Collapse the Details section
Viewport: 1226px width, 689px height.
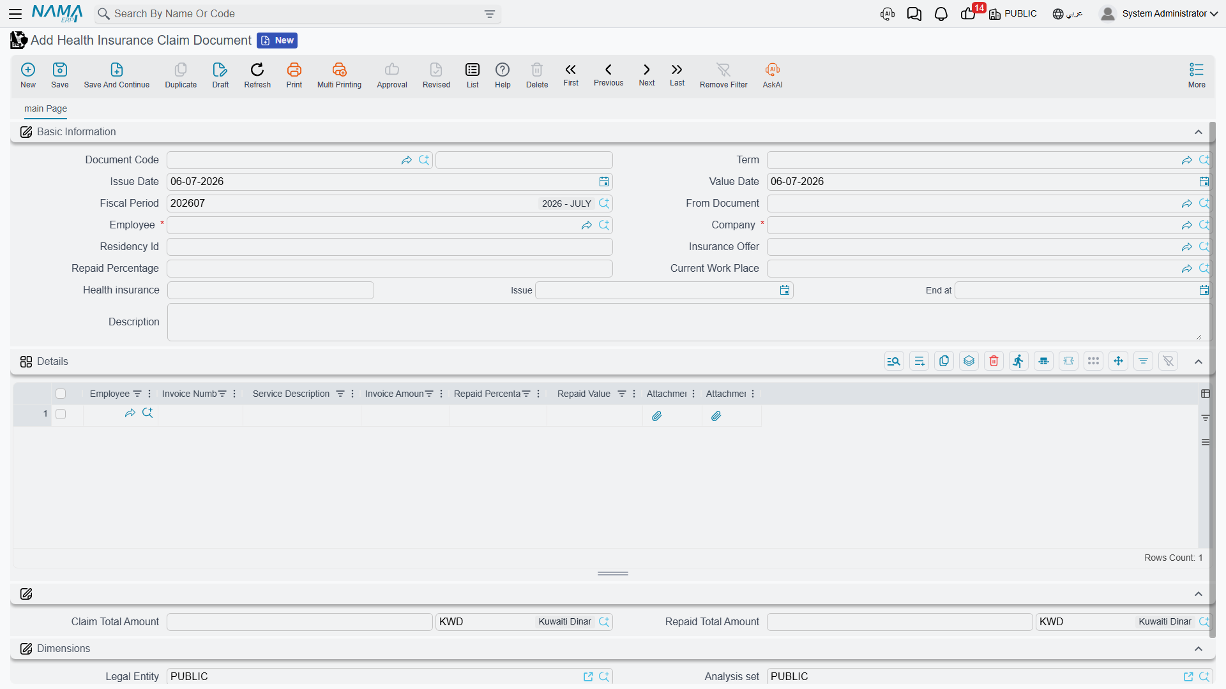pos(1199,362)
